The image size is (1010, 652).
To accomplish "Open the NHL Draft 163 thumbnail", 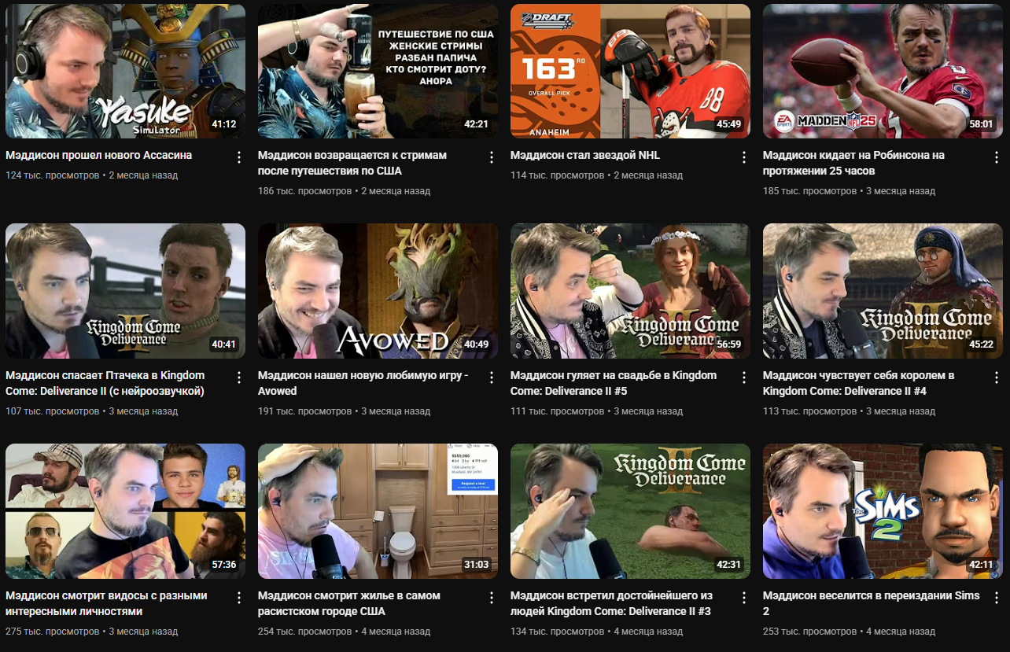I will [630, 71].
